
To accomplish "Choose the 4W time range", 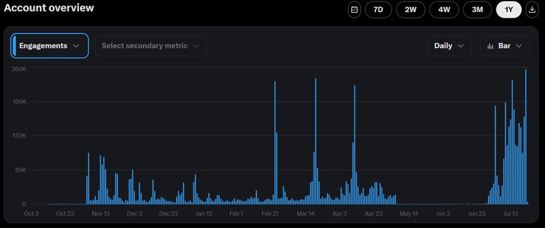I will (x=444, y=10).
